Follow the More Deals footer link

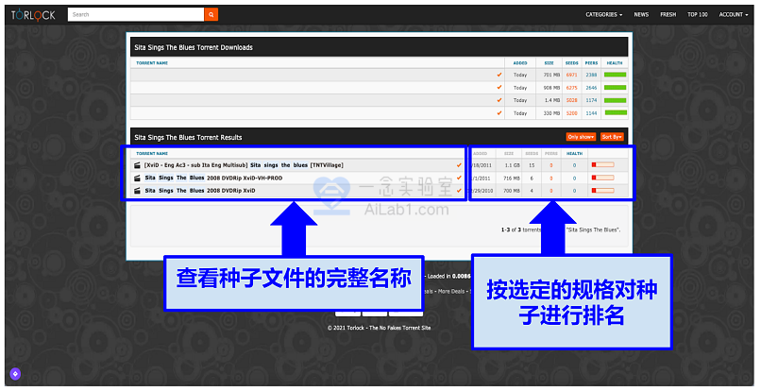pos(451,292)
